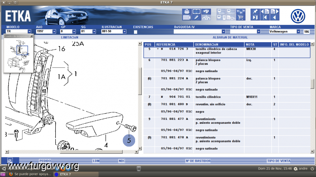
Task: Click the horizontal scrollbar thumb under the illustration
Action: (91, 152)
